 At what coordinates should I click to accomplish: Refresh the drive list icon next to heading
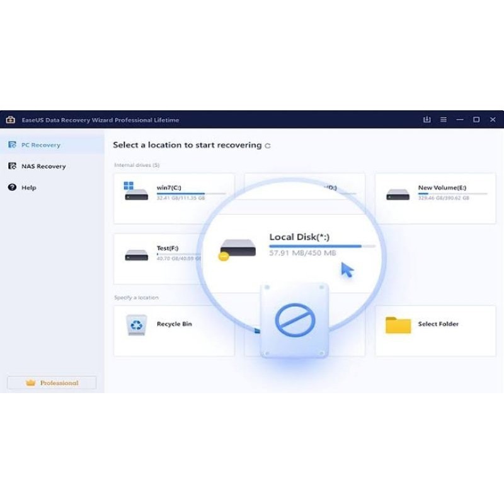coord(267,146)
